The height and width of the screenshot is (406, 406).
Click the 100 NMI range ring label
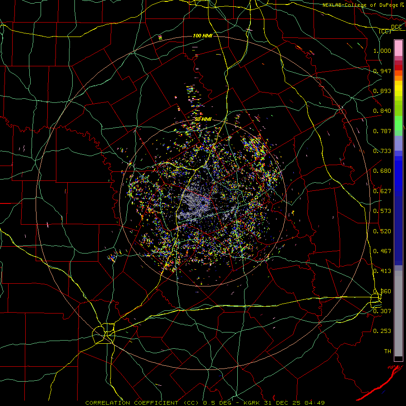pos(203,36)
